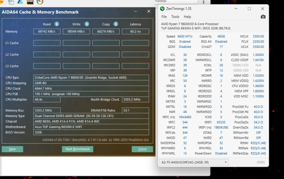Click the Memory Write field 98549 MB/s
The image size is (284, 179).
pos(76,31)
